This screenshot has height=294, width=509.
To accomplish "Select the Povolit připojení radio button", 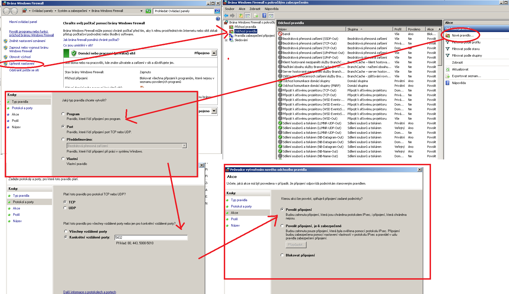I will (282, 209).
